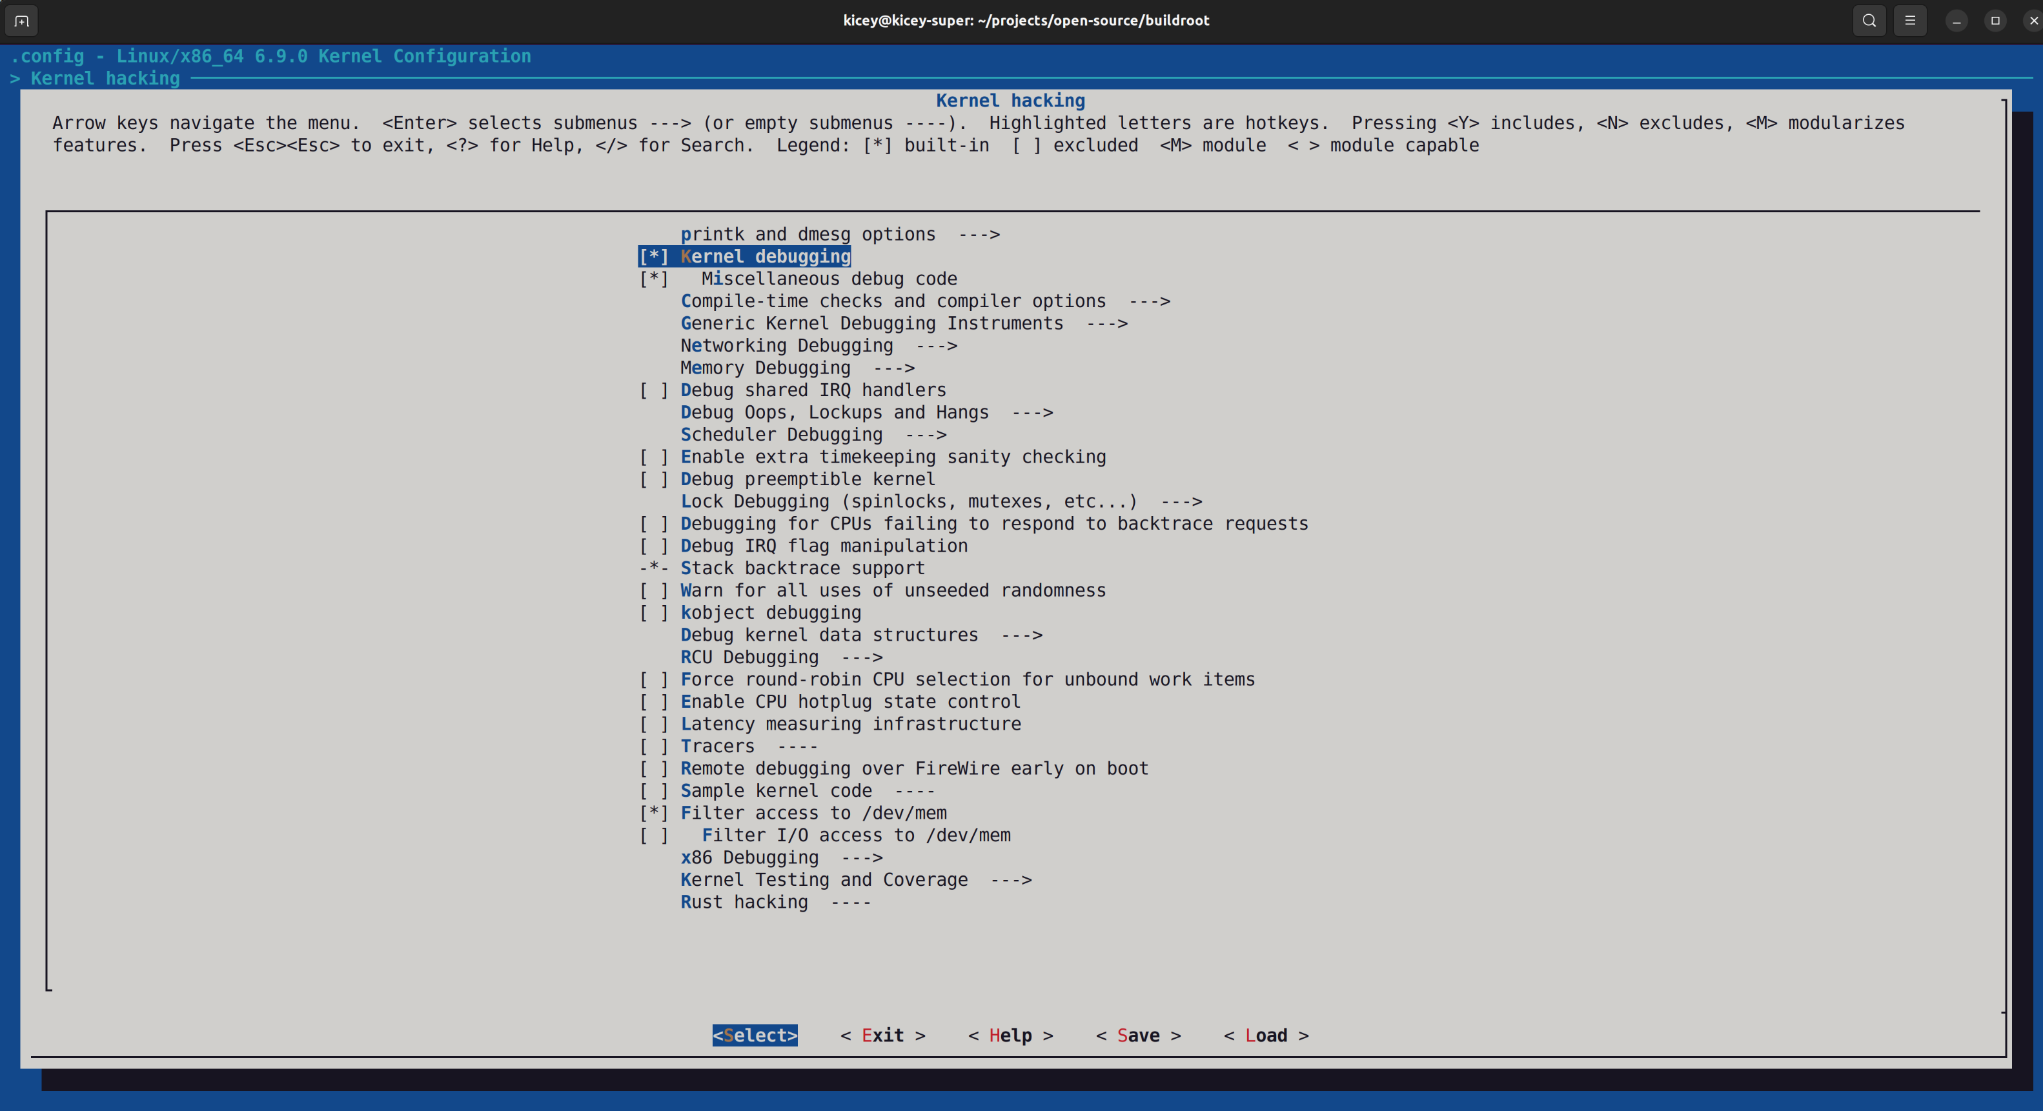The width and height of the screenshot is (2043, 1111).
Task: Open the terminal search icon
Action: click(1869, 20)
